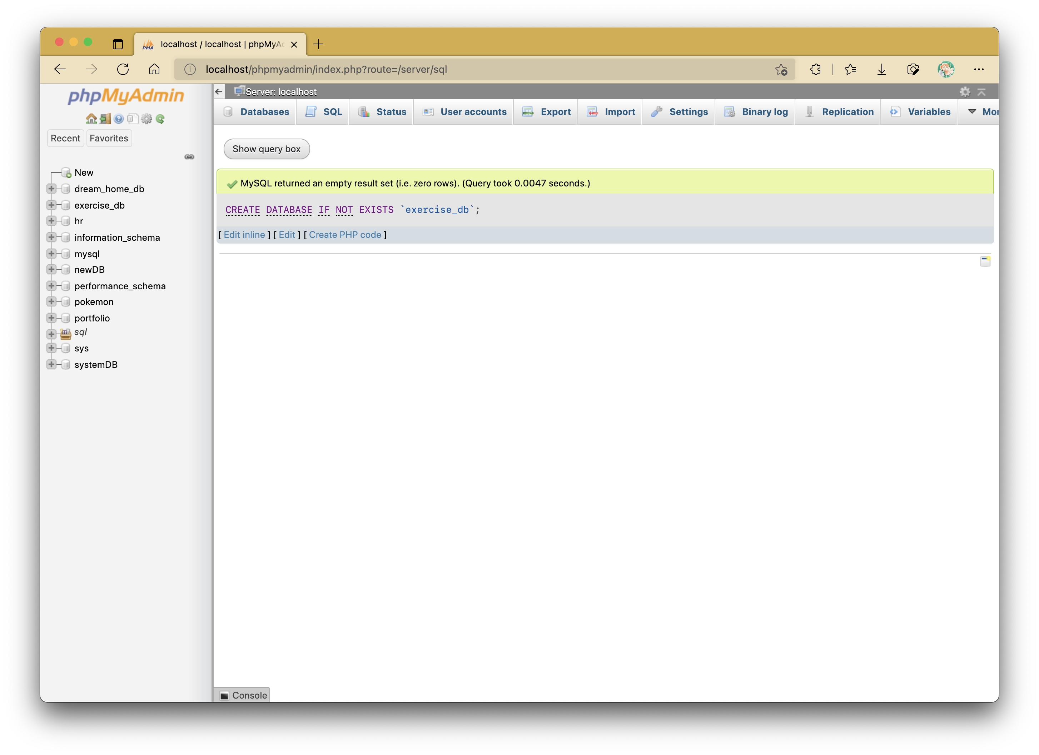View site information icon in address bar

tap(190, 69)
